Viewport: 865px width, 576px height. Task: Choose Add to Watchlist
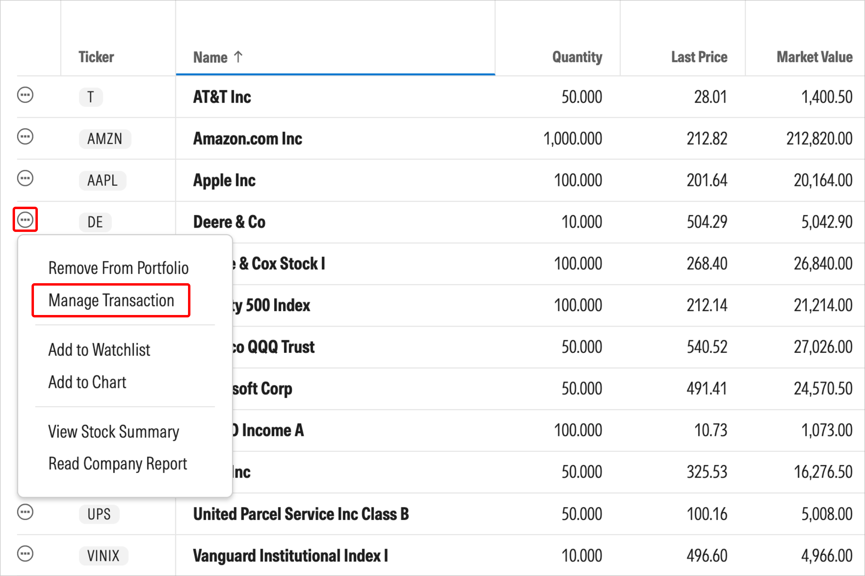(x=99, y=349)
